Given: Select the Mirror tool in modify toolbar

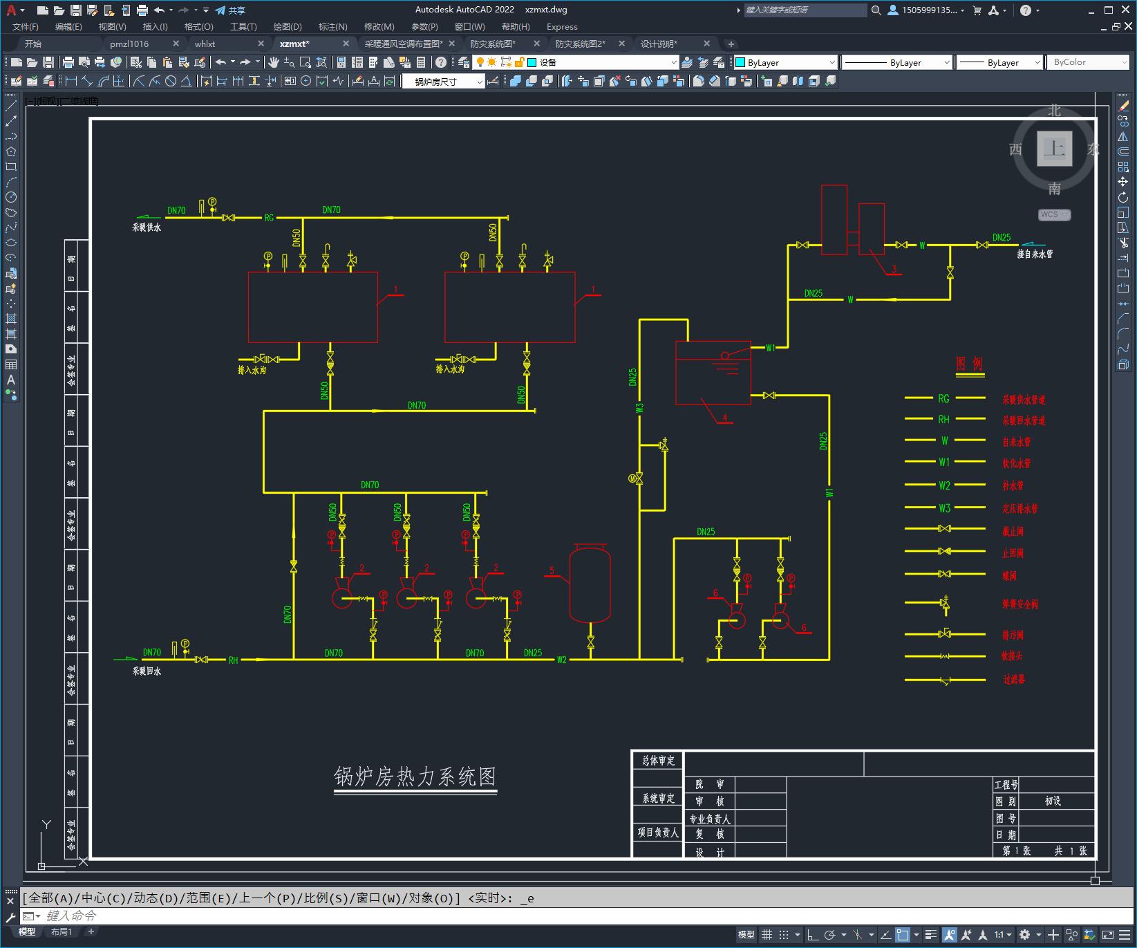Looking at the screenshot, I should tap(1123, 136).
